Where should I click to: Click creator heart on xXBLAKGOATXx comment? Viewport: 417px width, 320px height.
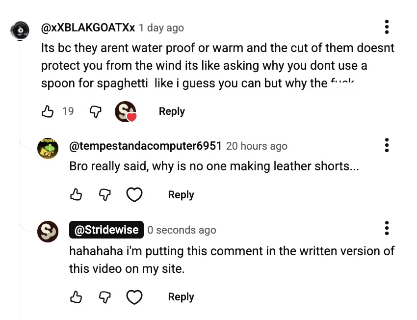(125, 112)
